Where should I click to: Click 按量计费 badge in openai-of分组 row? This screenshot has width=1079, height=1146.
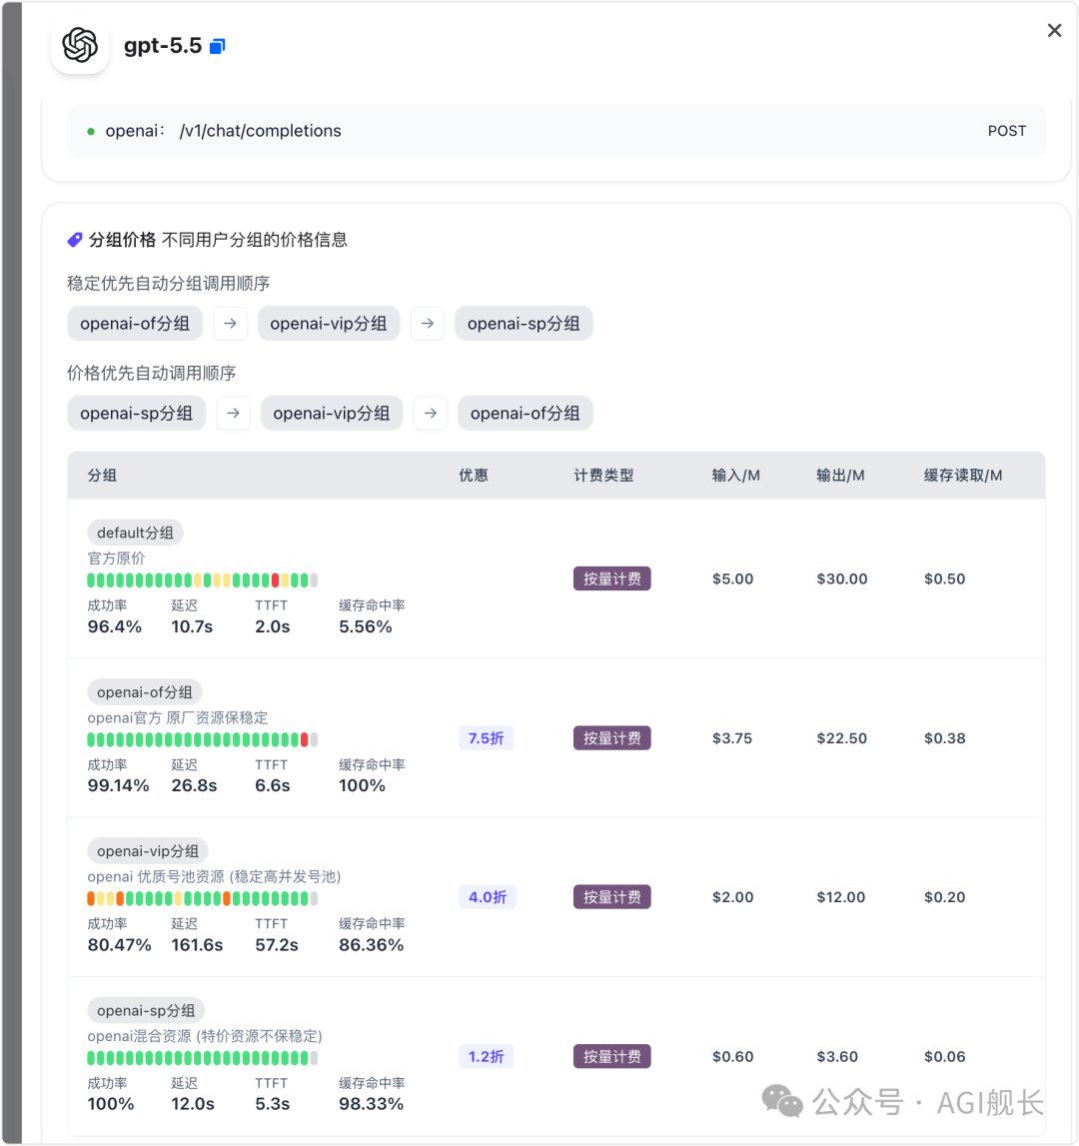[611, 738]
